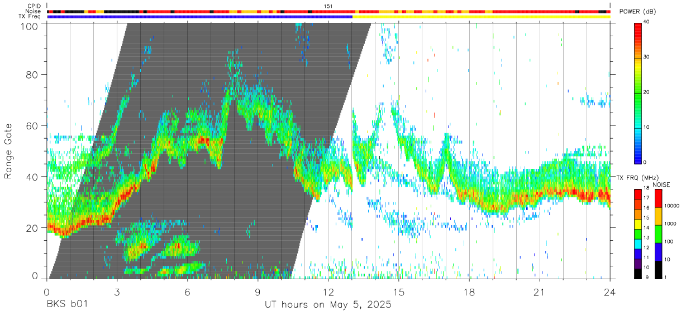Click the "Range Gate" y-axis title

tap(8, 152)
